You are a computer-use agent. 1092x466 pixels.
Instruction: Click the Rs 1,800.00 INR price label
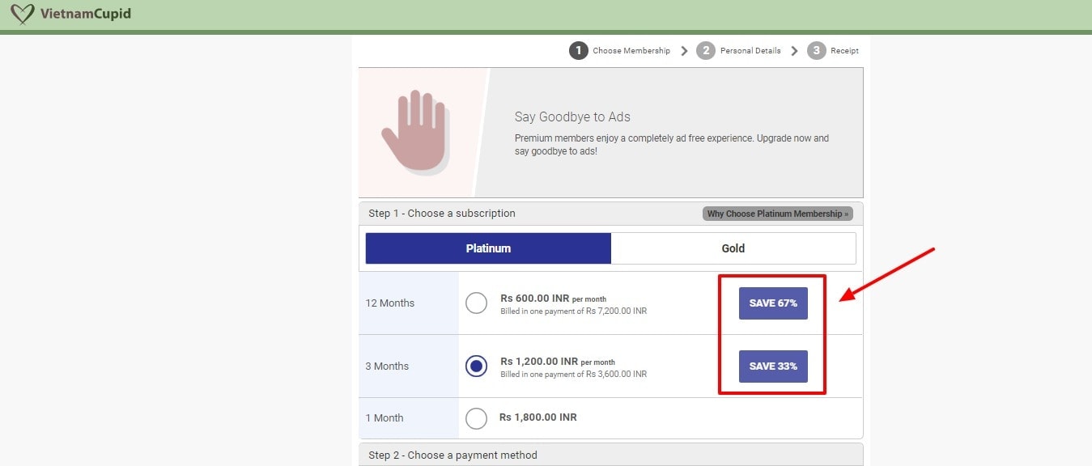click(539, 417)
